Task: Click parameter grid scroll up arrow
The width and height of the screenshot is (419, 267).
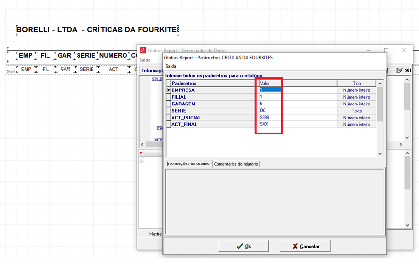Action: [380, 84]
